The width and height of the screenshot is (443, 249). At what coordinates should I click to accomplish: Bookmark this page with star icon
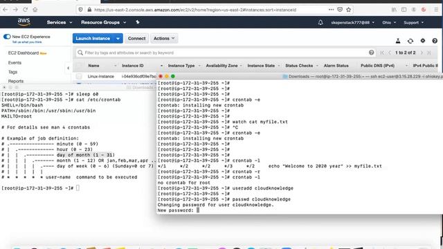click(x=349, y=10)
